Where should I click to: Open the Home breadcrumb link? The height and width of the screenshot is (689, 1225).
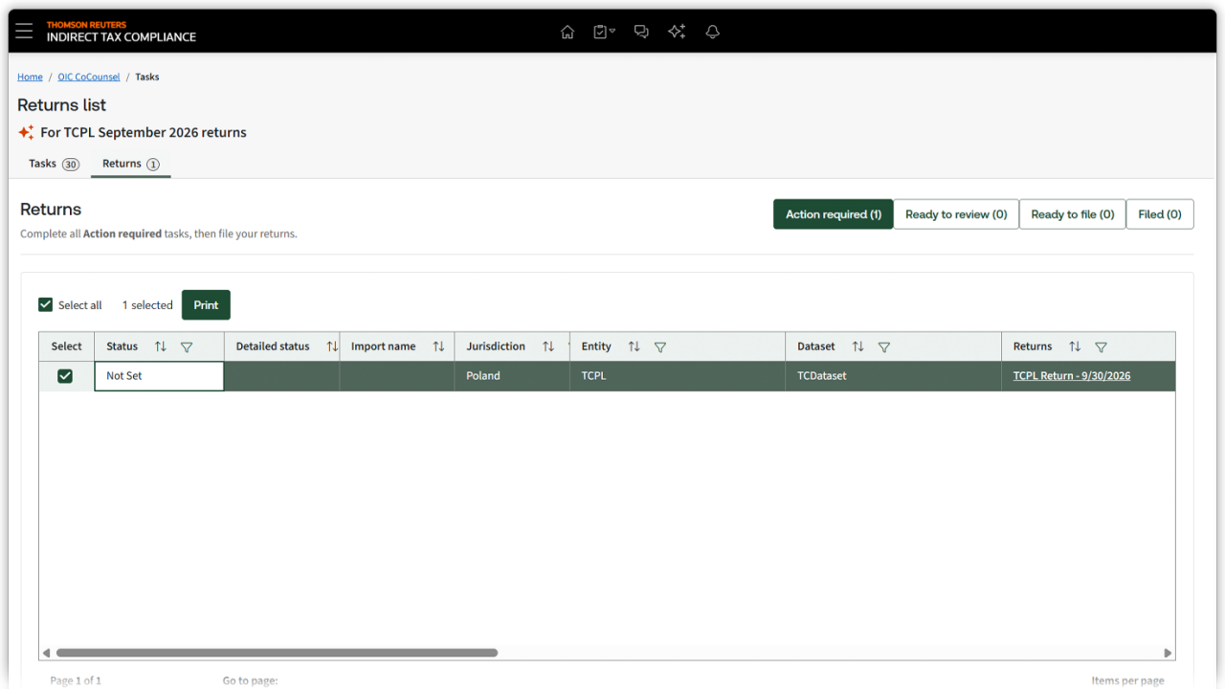pos(30,77)
